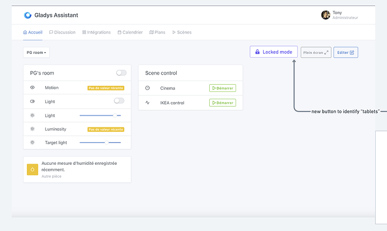Click the Luminosity sun icon
387x231 pixels.
33,129
